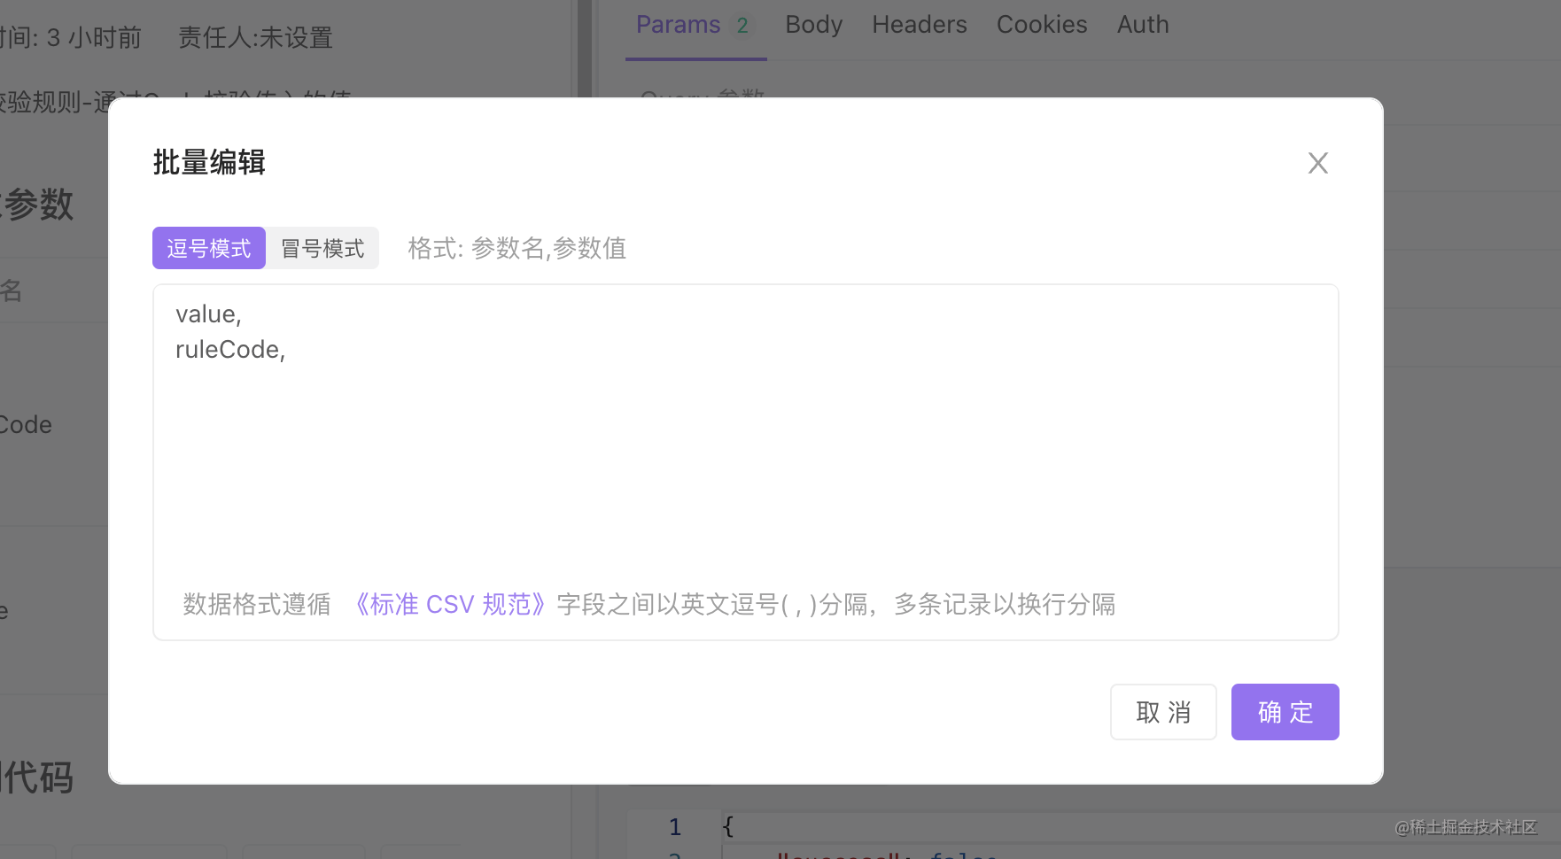Select 逗号模式 (comma mode)
The width and height of the screenshot is (1561, 859).
click(209, 249)
